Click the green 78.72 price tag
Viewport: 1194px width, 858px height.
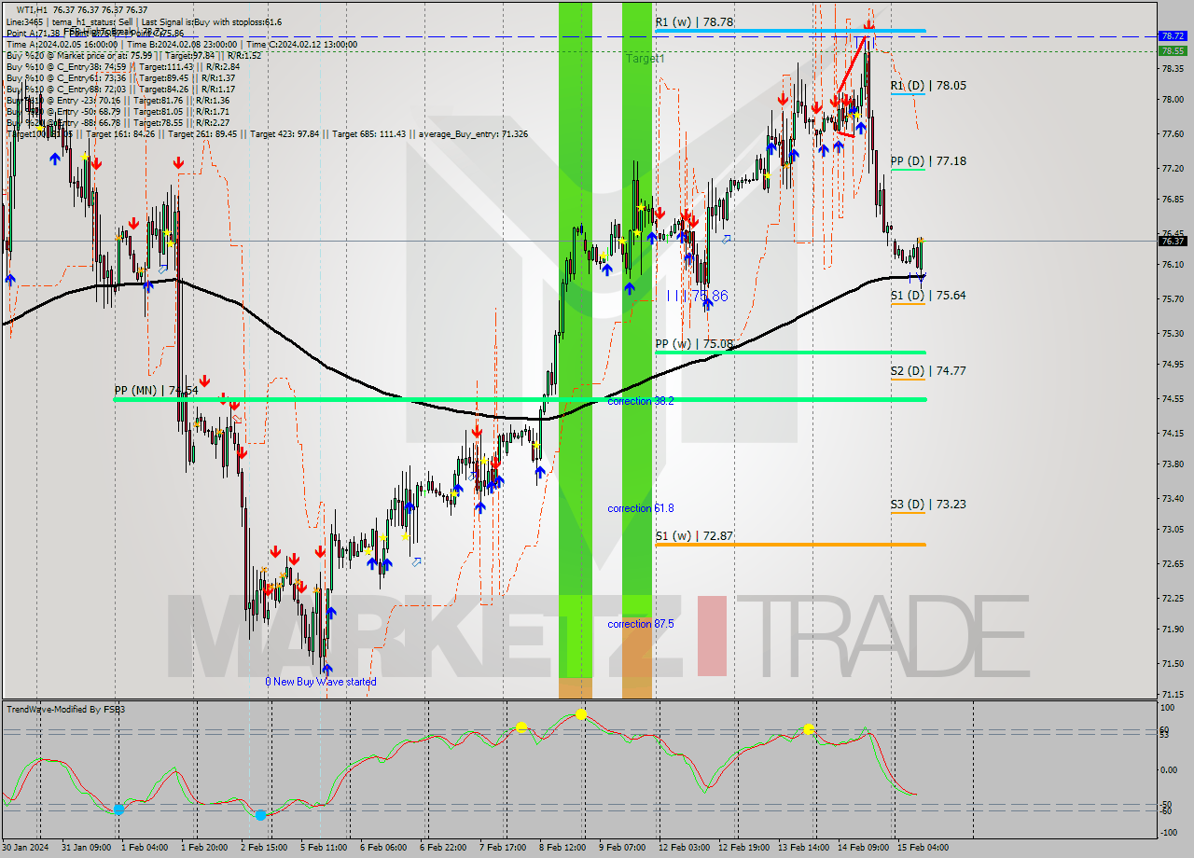click(x=1173, y=35)
